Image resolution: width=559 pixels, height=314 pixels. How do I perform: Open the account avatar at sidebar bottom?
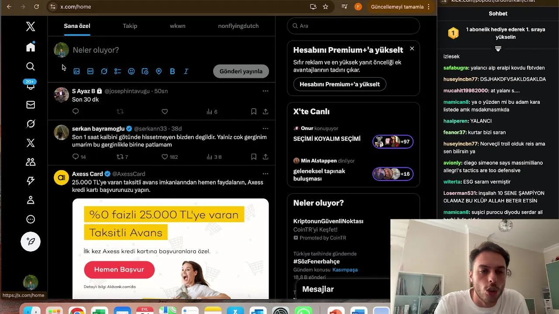[31, 282]
